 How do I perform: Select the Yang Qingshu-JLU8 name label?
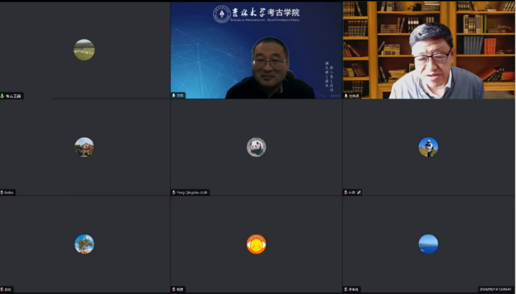192,192
